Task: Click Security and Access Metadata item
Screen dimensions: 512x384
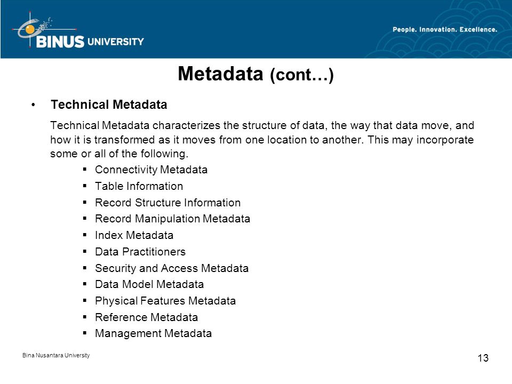Action: 171,268
